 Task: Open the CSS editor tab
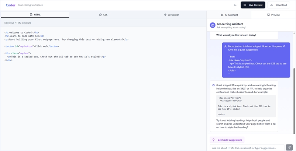[103, 15]
